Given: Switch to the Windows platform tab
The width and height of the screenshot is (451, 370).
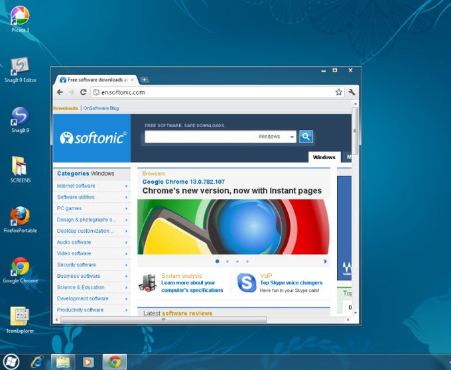Looking at the screenshot, I should [324, 157].
